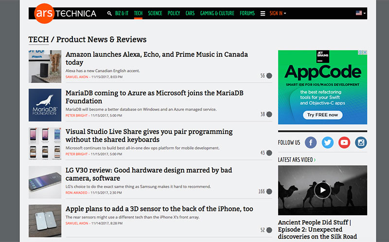Open LG V30 review article
Viewport: 389px width, 242px height.
pyautogui.click(x=149, y=174)
